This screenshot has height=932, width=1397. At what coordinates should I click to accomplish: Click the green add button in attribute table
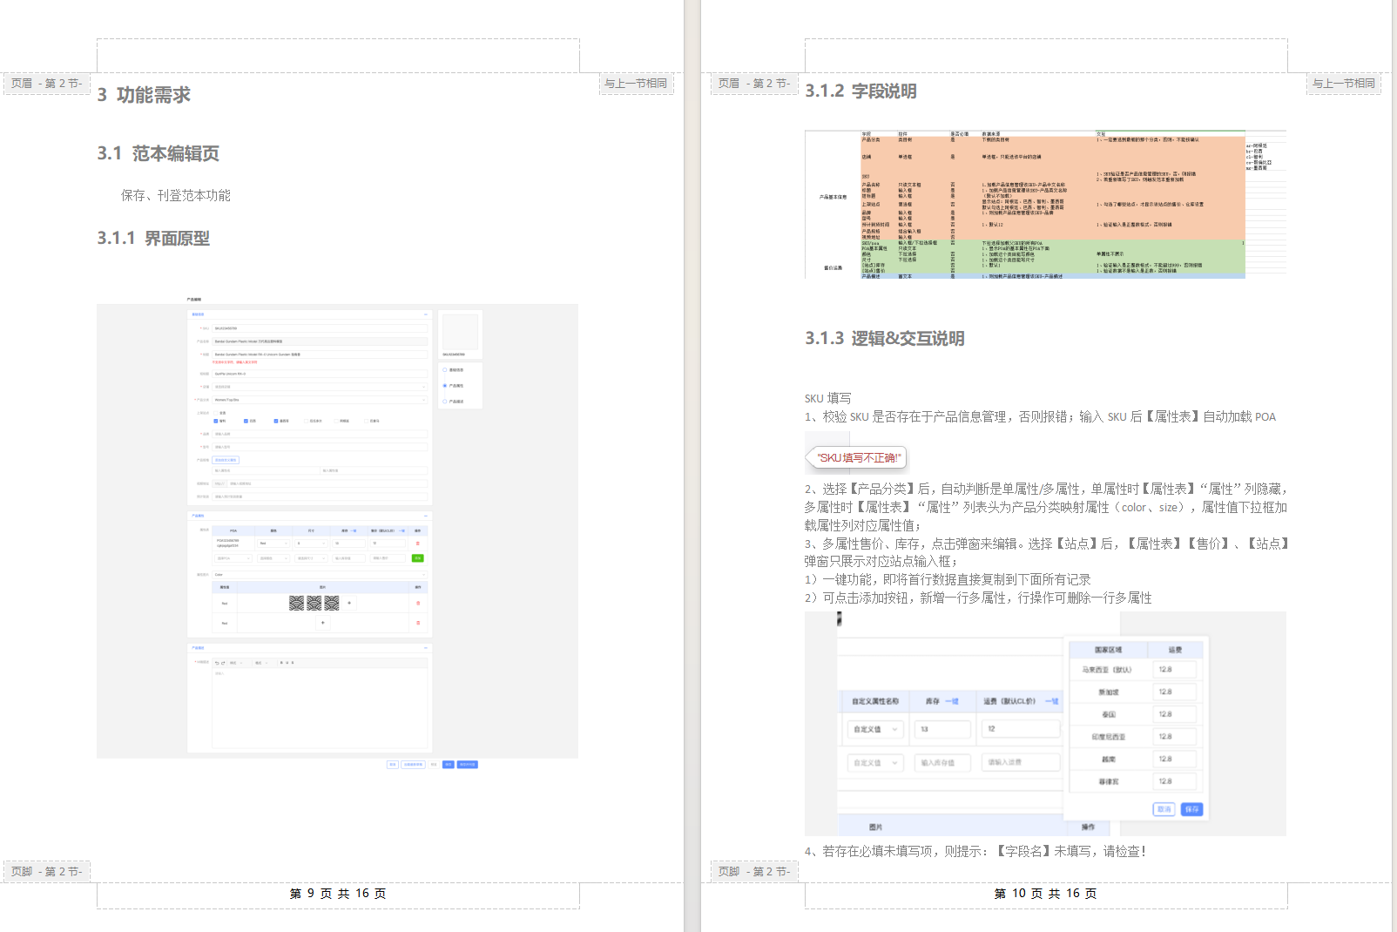[x=417, y=558]
